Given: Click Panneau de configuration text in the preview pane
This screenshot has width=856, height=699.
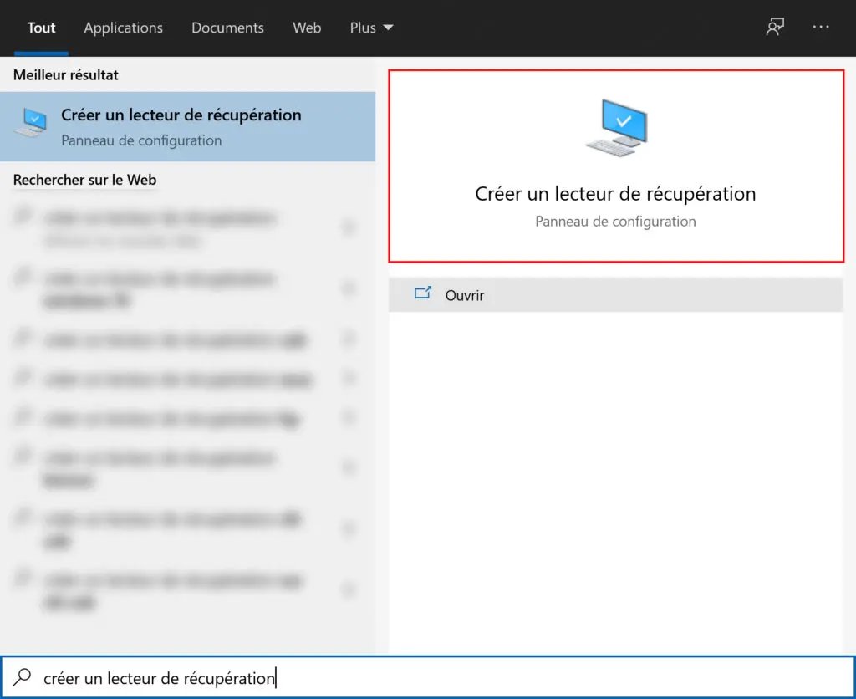Looking at the screenshot, I should click(615, 222).
